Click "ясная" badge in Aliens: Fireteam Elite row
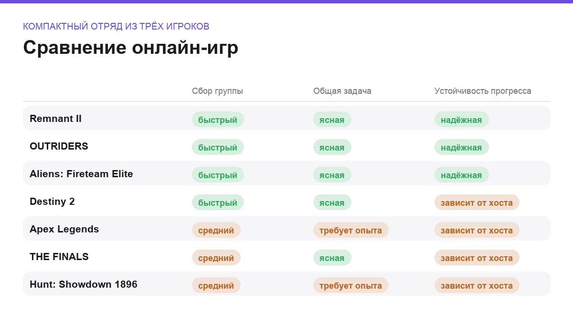 click(332, 175)
